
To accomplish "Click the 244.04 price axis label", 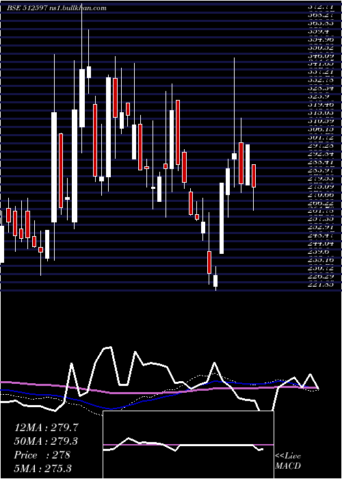I will [x=321, y=244].
